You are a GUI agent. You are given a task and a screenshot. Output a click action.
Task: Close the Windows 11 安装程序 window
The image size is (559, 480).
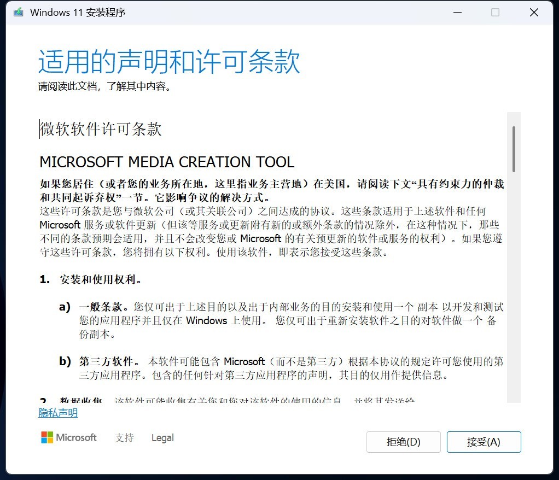pyautogui.click(x=534, y=11)
